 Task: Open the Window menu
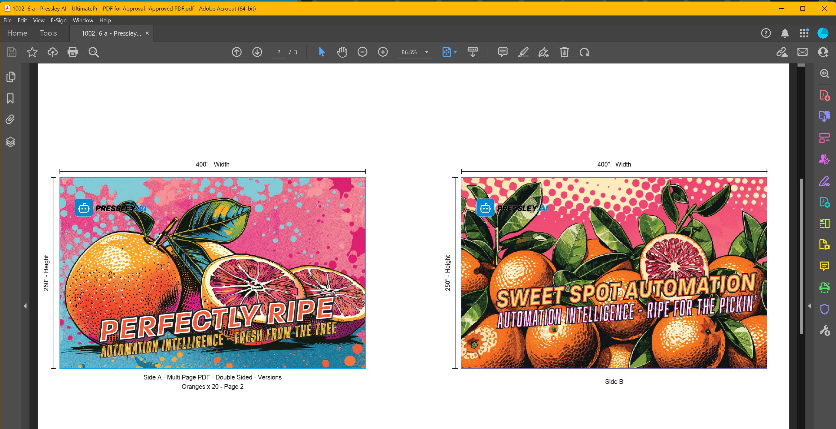83,20
